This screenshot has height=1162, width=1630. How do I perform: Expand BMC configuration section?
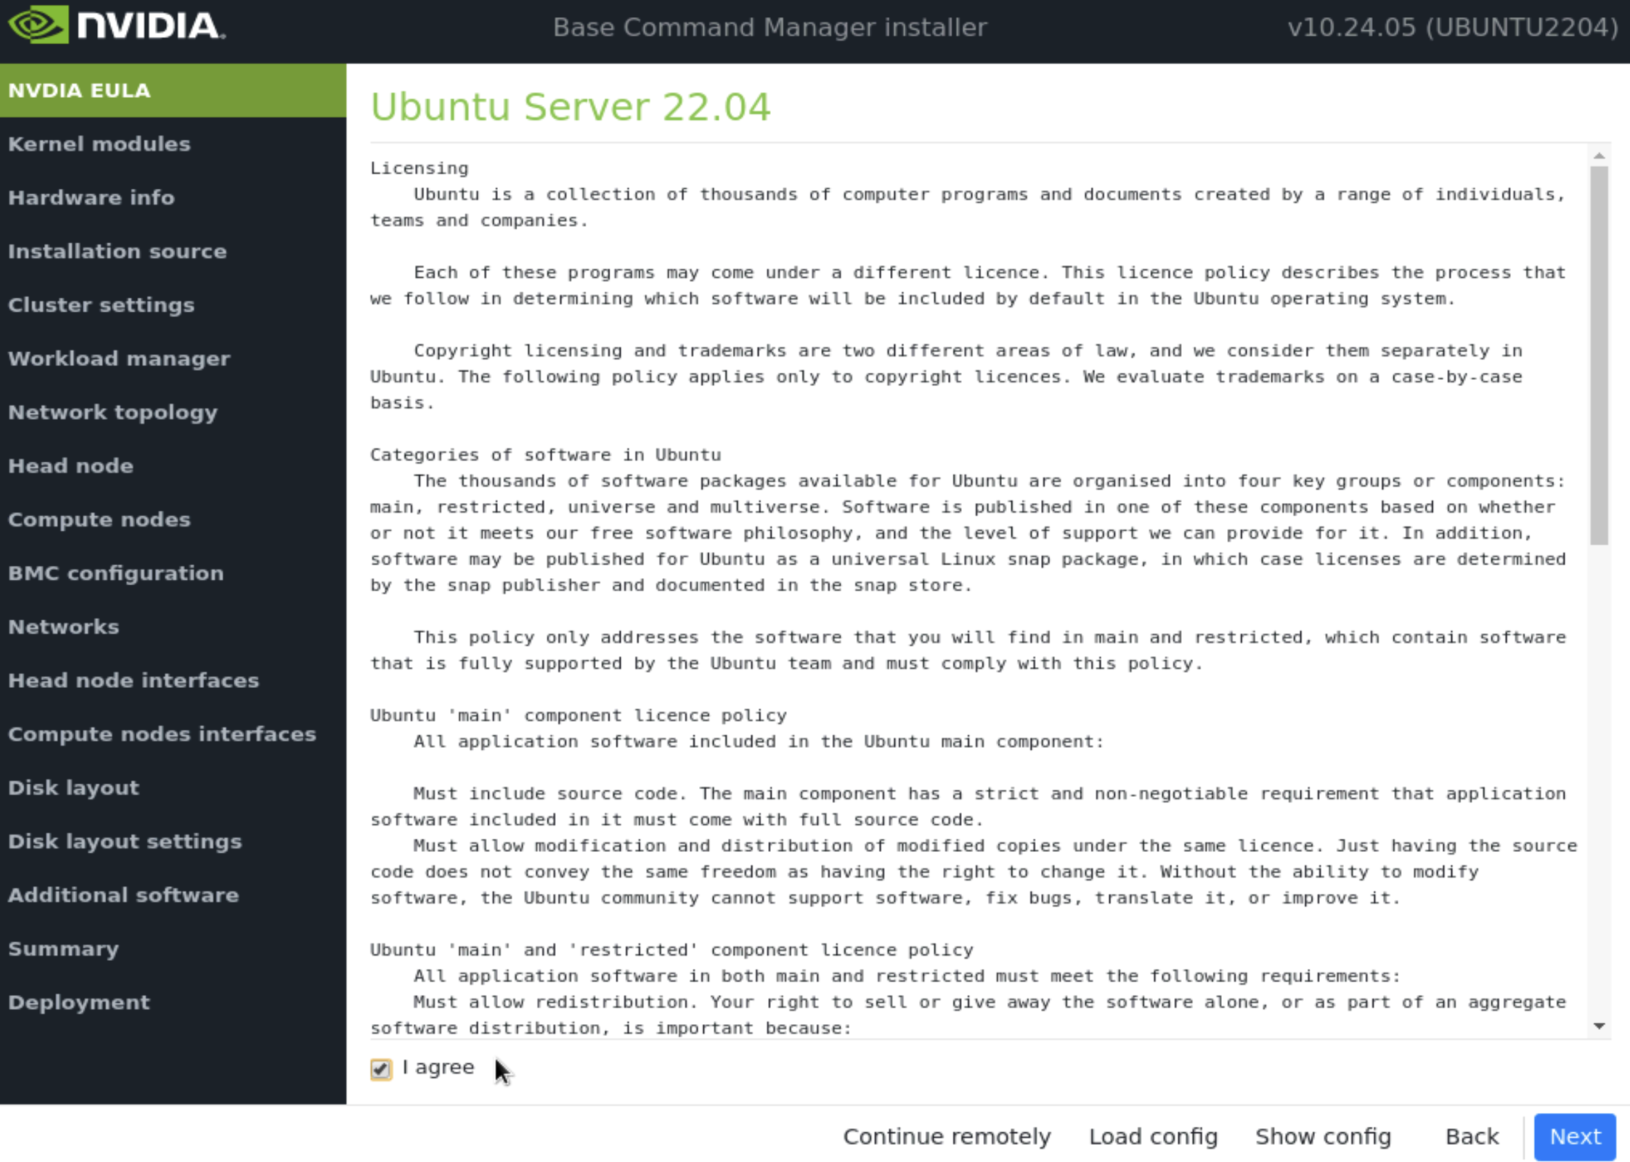(x=114, y=572)
